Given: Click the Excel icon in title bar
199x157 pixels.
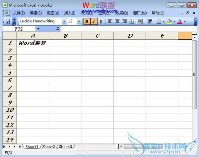Looking at the screenshot, I should pos(5,5).
